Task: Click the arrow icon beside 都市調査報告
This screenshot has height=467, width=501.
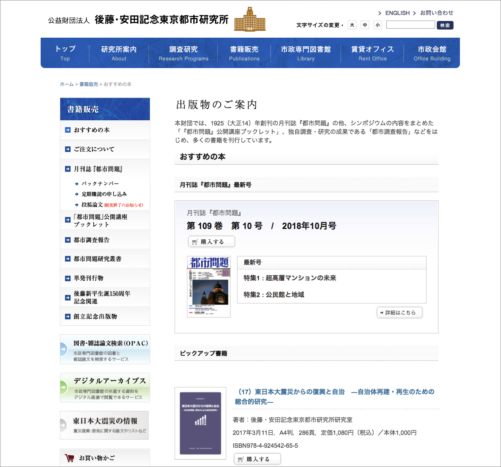Action: point(68,240)
